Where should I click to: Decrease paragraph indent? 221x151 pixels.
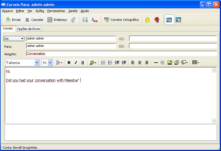click(x=117, y=63)
